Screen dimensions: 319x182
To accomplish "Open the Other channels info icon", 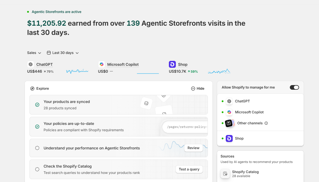I will pos(266,123).
